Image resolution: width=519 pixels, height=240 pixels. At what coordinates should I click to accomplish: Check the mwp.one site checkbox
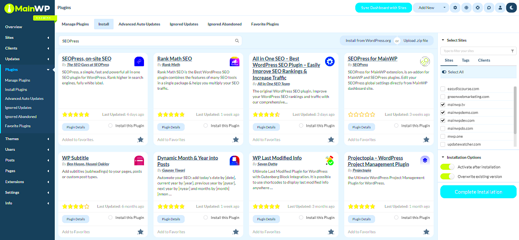(x=443, y=136)
